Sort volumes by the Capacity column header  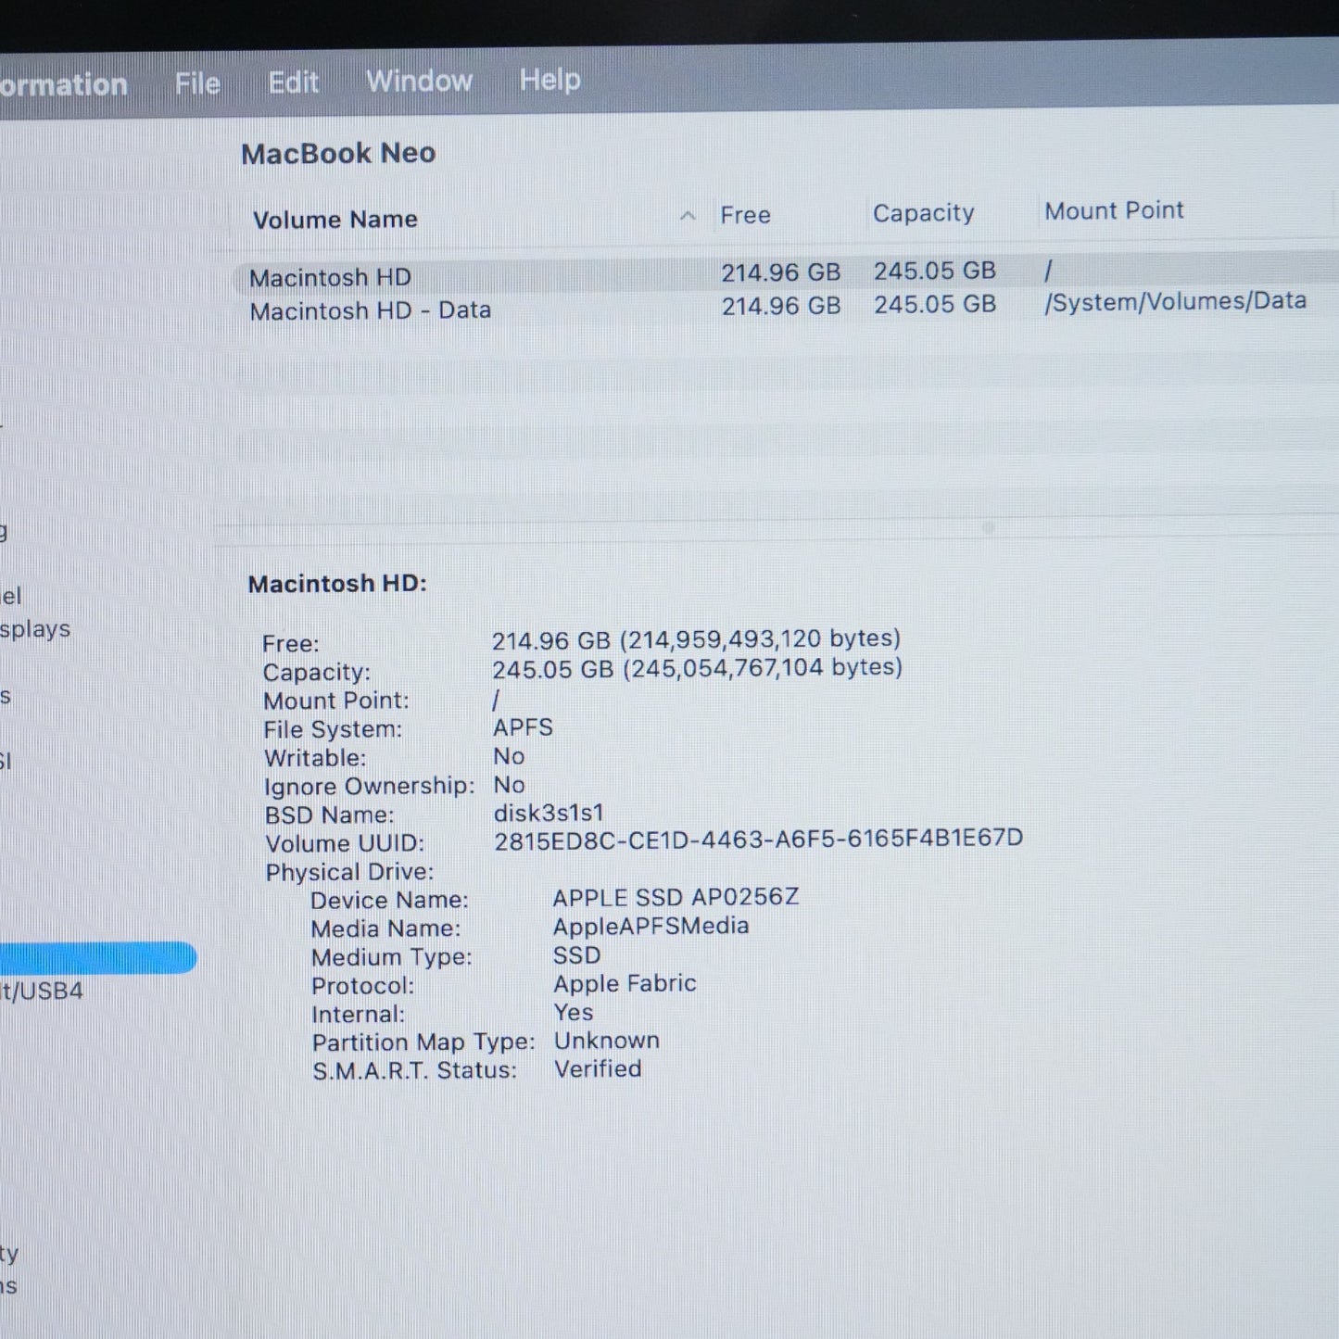pos(924,213)
